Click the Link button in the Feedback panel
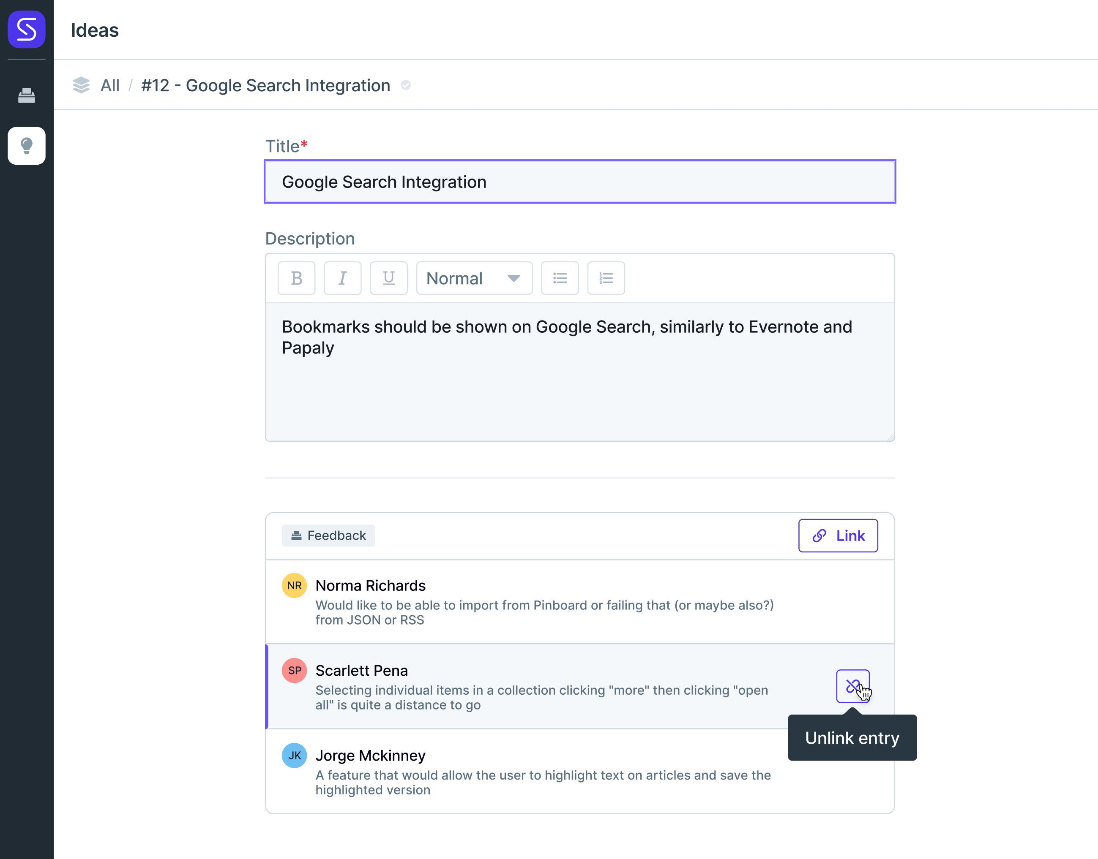This screenshot has width=1098, height=859. coord(839,536)
